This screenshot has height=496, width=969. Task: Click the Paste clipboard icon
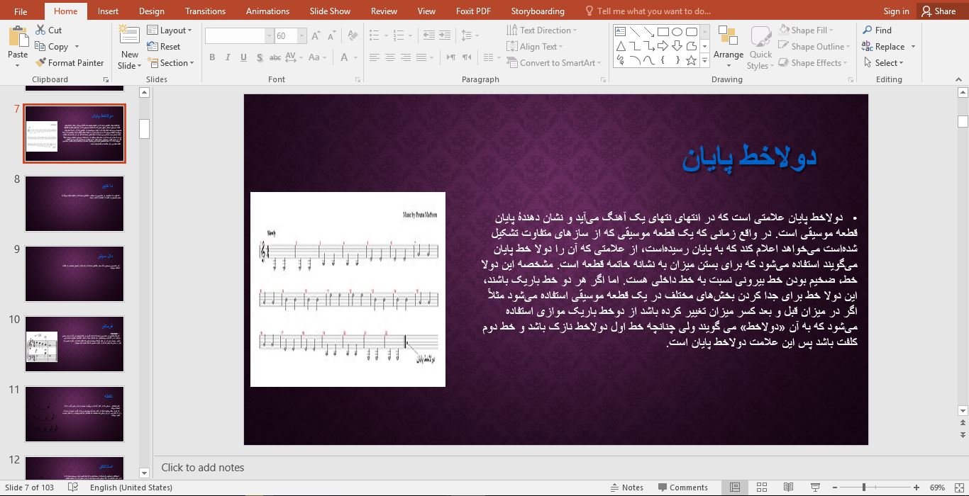[18, 38]
